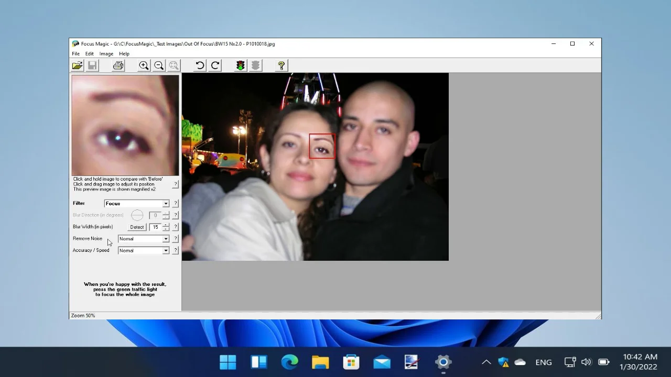
Task: Click the network display tray icon
Action: (x=570, y=362)
